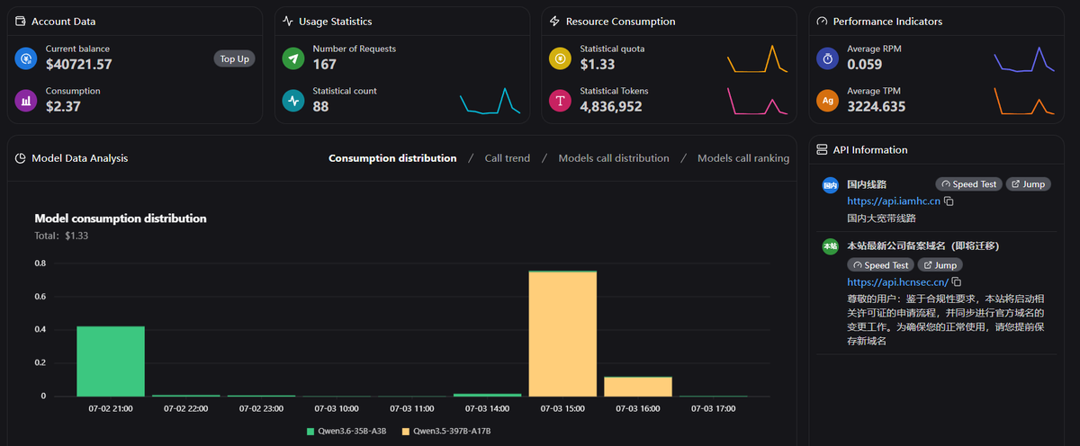Switch to Models call distribution tab
The width and height of the screenshot is (1080, 446).
614,158
